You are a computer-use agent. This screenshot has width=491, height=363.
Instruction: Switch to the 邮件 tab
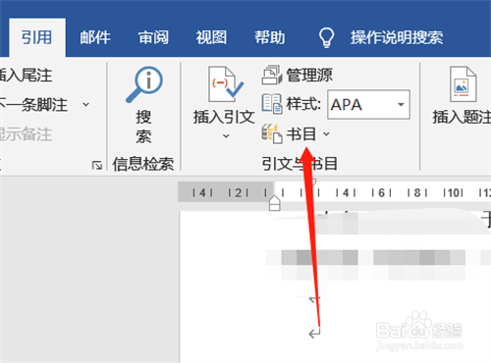click(x=95, y=37)
